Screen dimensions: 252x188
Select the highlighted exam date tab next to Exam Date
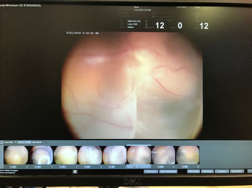24,142
